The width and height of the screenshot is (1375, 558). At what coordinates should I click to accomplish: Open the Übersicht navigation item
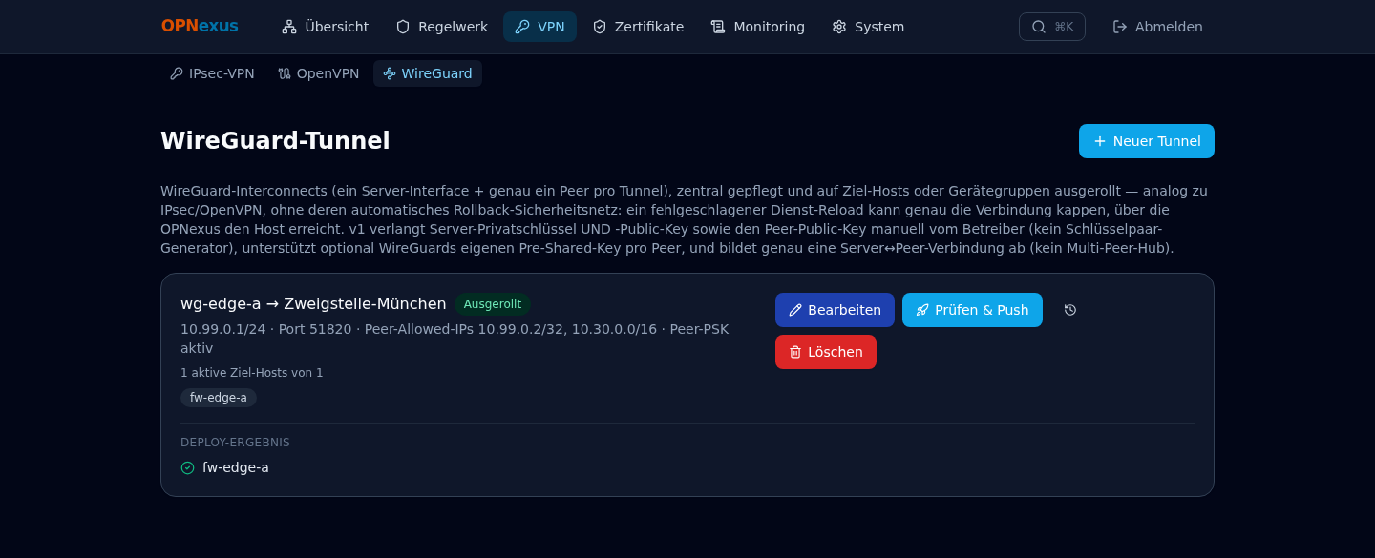325,27
